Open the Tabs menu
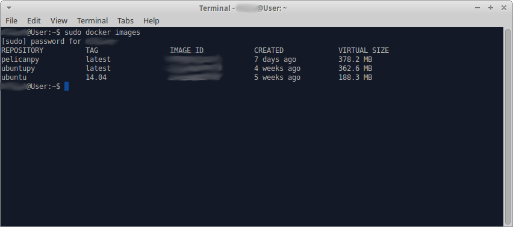This screenshot has height=227, width=513. tap(125, 21)
